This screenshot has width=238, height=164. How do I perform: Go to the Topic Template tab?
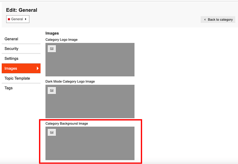click(21, 78)
